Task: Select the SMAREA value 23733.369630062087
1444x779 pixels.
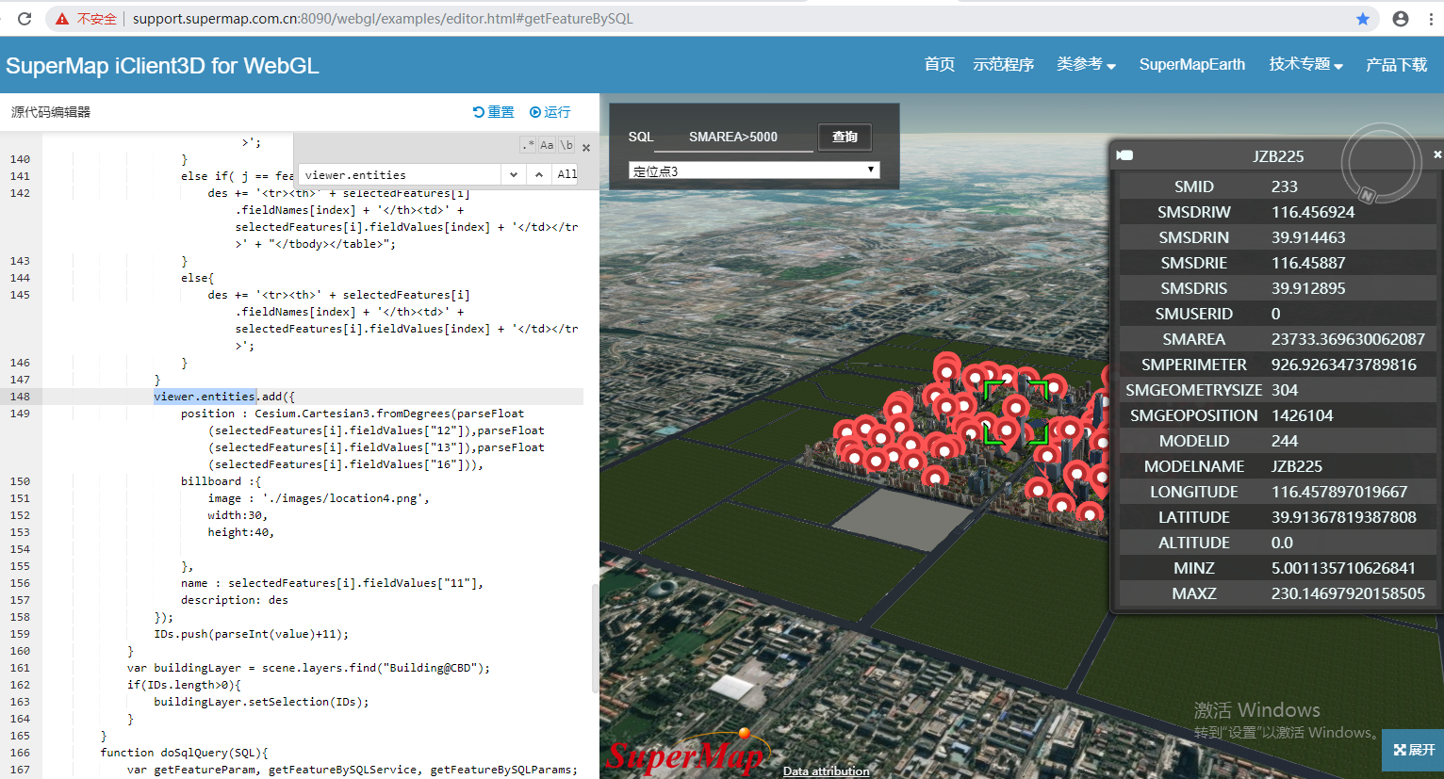Action: [x=1348, y=339]
